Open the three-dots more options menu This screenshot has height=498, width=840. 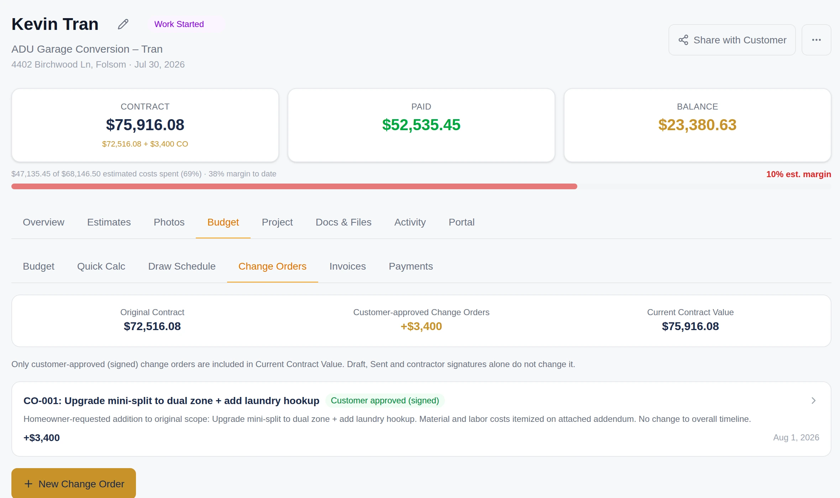(816, 40)
